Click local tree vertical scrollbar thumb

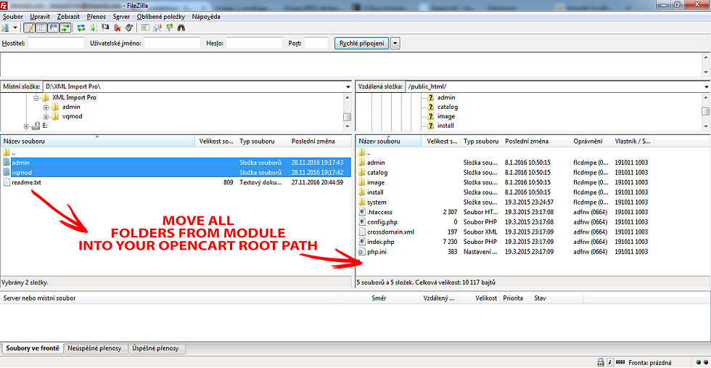[x=347, y=117]
